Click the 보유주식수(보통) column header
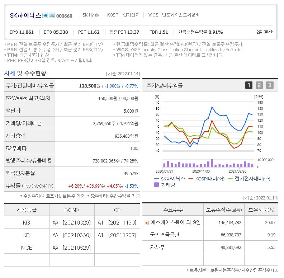284x278 pixels. [x=224, y=210]
